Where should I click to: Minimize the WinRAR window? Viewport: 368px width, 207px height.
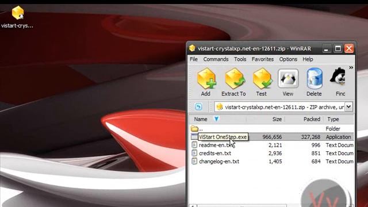pyautogui.click(x=326, y=49)
